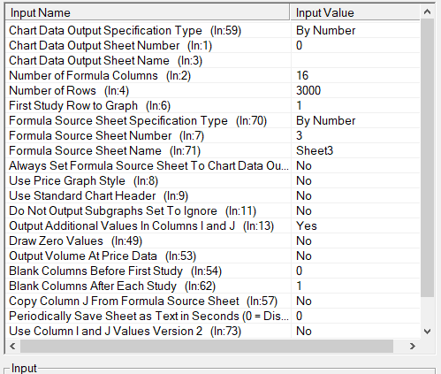Select Use Price Graph Style input

click(x=213, y=180)
